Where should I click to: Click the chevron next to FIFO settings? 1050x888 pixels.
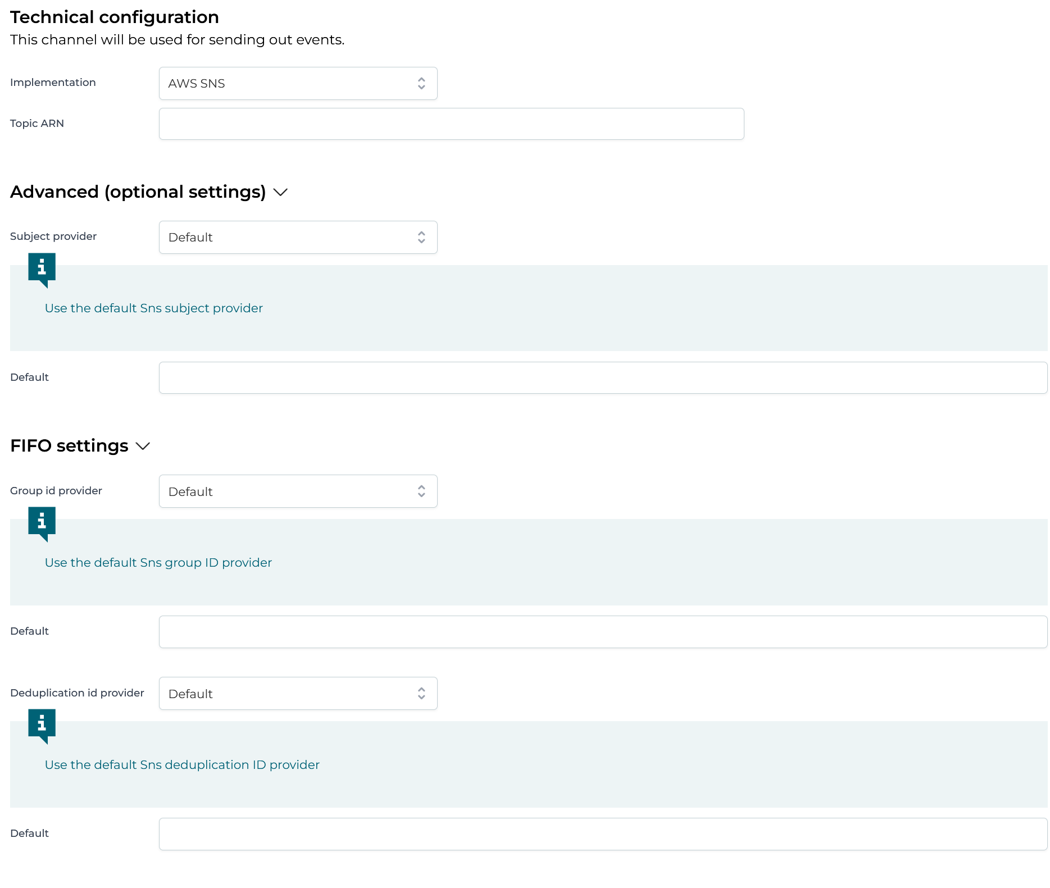[x=143, y=447]
